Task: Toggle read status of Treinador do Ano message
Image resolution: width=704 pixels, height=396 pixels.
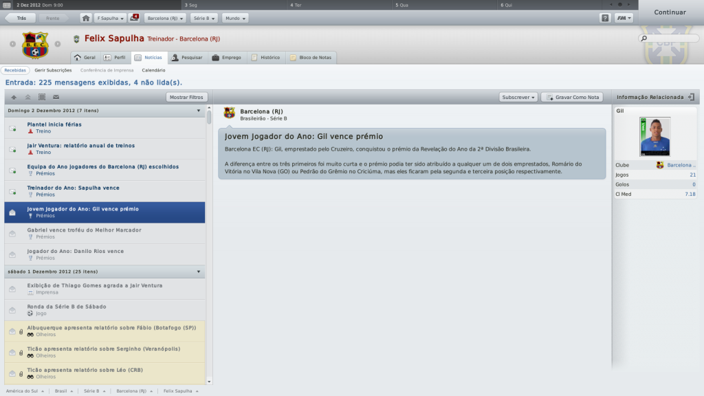Action: [x=12, y=192]
